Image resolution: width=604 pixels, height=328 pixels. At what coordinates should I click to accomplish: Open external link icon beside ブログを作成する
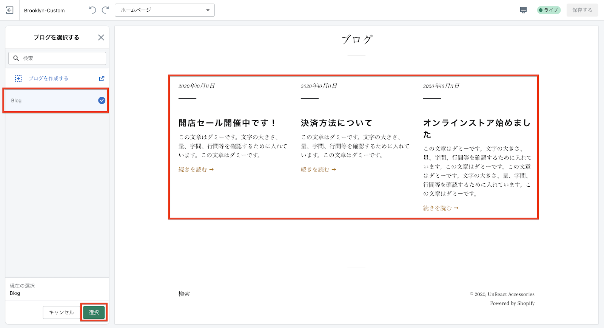102,79
